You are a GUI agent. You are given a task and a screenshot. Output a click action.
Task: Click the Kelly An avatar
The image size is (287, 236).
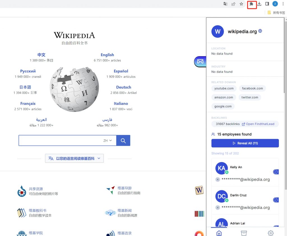(221, 168)
